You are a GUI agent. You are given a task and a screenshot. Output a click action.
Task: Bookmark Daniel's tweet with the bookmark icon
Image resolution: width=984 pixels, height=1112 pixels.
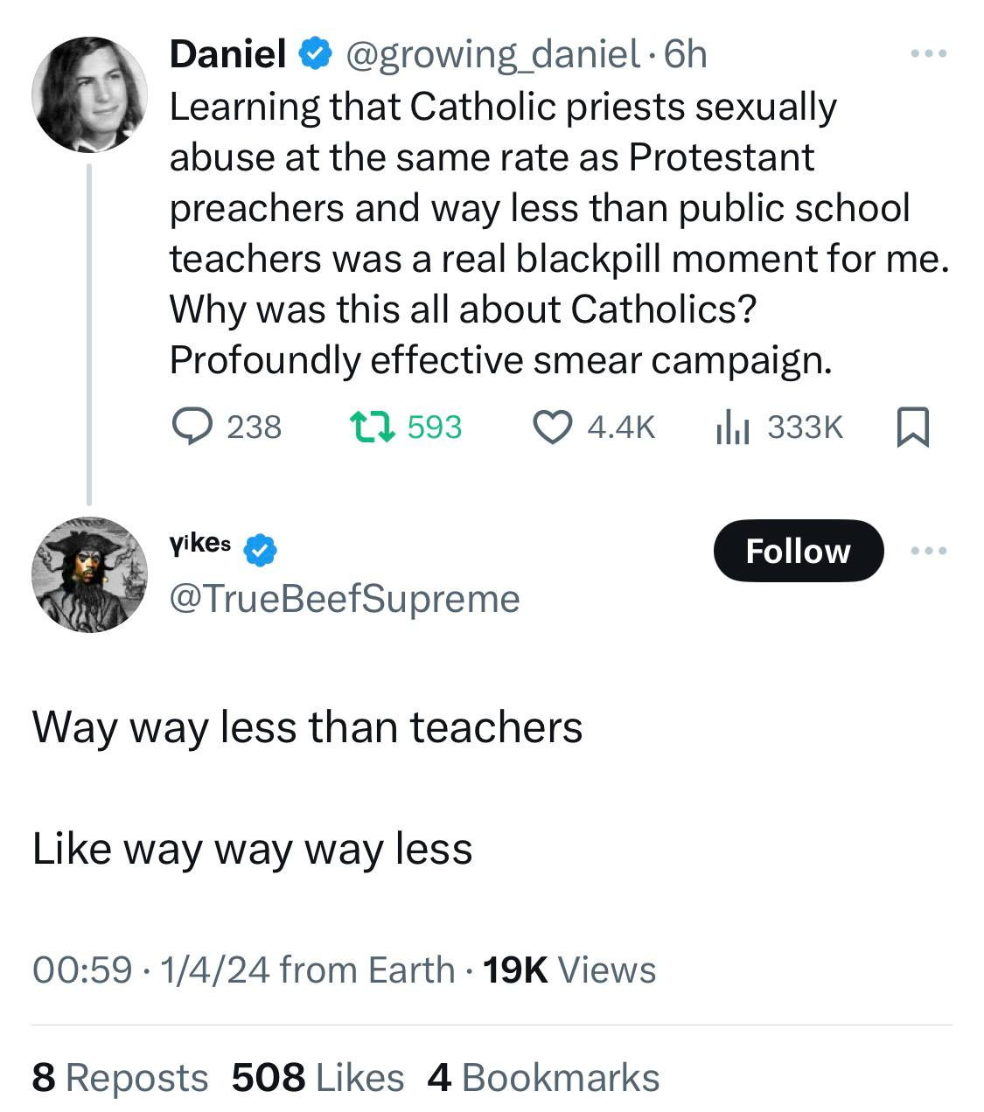click(x=914, y=427)
